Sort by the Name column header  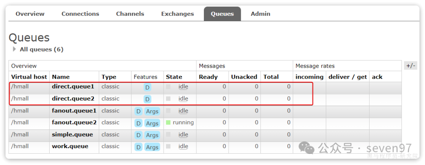(x=61, y=77)
